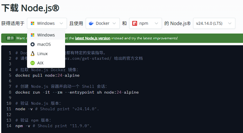This screenshot has width=243, height=133.
Task: Click the Docker whale icon
Action: (91, 23)
